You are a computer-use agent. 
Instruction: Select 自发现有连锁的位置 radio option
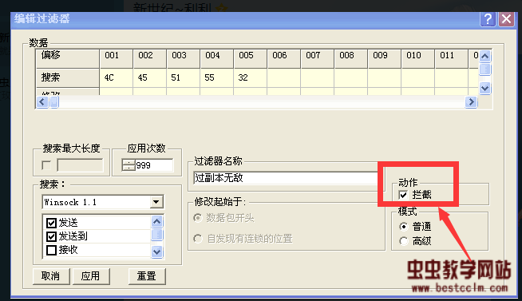click(x=198, y=239)
